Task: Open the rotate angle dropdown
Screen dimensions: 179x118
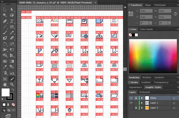Action: 150,23
